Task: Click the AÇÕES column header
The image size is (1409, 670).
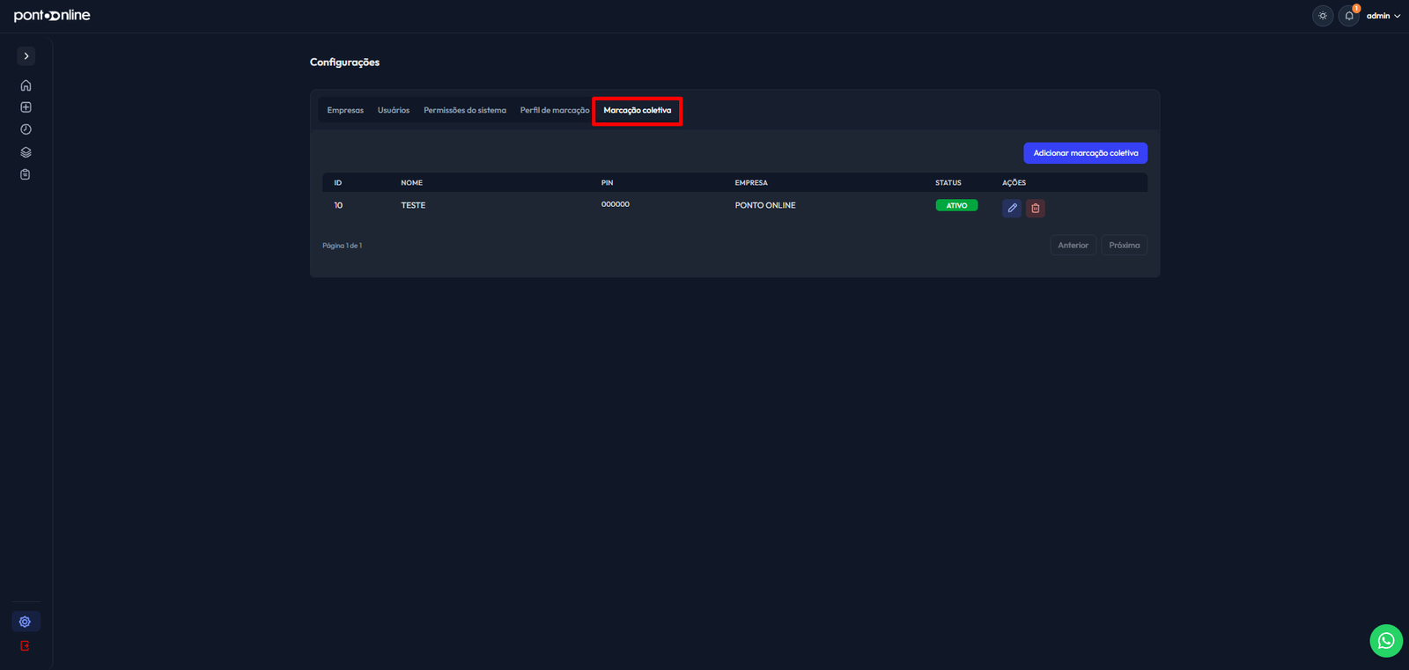Action: tap(1014, 183)
